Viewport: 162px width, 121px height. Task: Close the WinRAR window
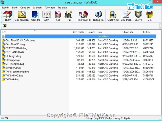click(x=157, y=2)
